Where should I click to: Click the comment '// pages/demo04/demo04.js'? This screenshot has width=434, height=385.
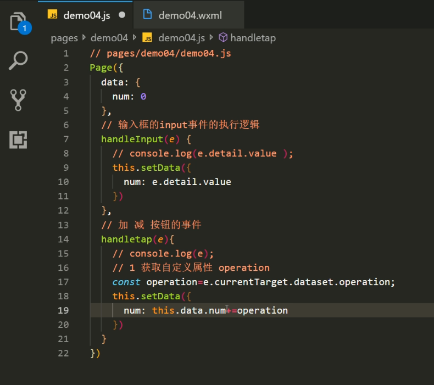tap(160, 53)
